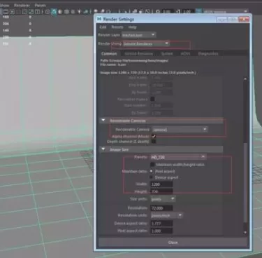The height and width of the screenshot is (258, 262).
Task: Open the Renderable Camera dropdown
Action: coord(180,130)
